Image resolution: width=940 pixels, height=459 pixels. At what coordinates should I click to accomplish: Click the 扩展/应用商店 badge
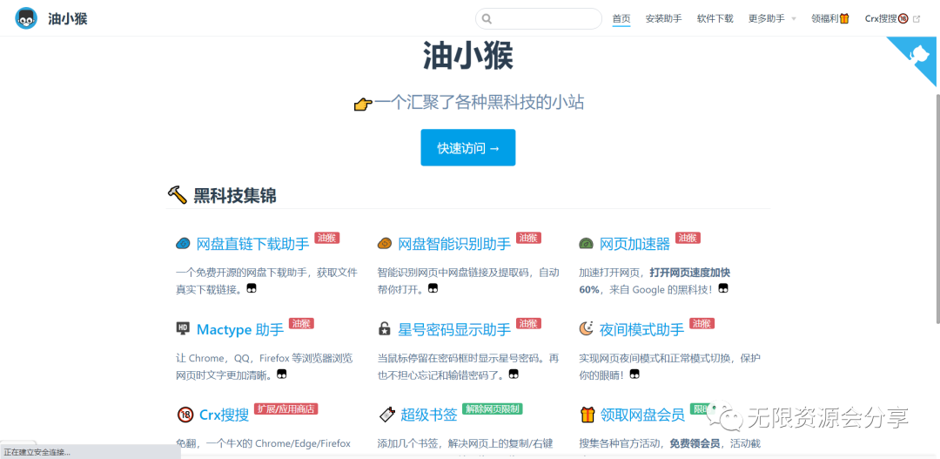coord(286,408)
